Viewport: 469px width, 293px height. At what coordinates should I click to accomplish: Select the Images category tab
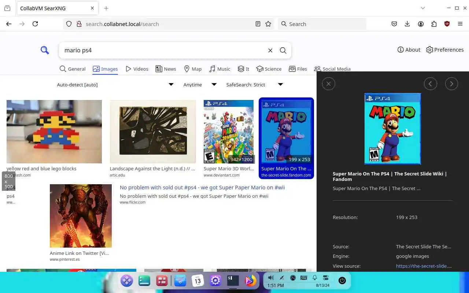pyautogui.click(x=105, y=69)
